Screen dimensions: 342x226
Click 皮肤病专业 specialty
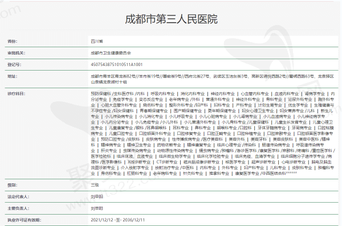click(156, 139)
